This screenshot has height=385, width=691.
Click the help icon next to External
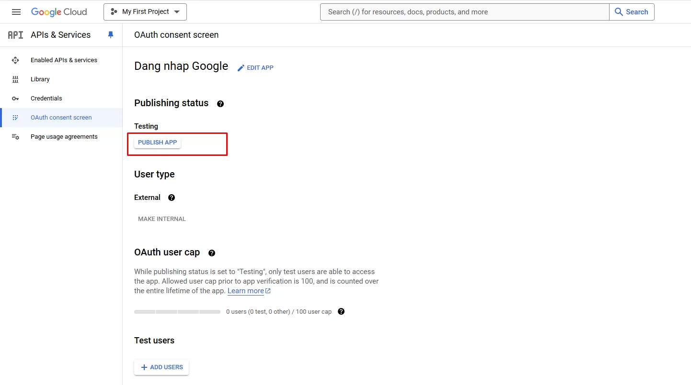click(172, 198)
